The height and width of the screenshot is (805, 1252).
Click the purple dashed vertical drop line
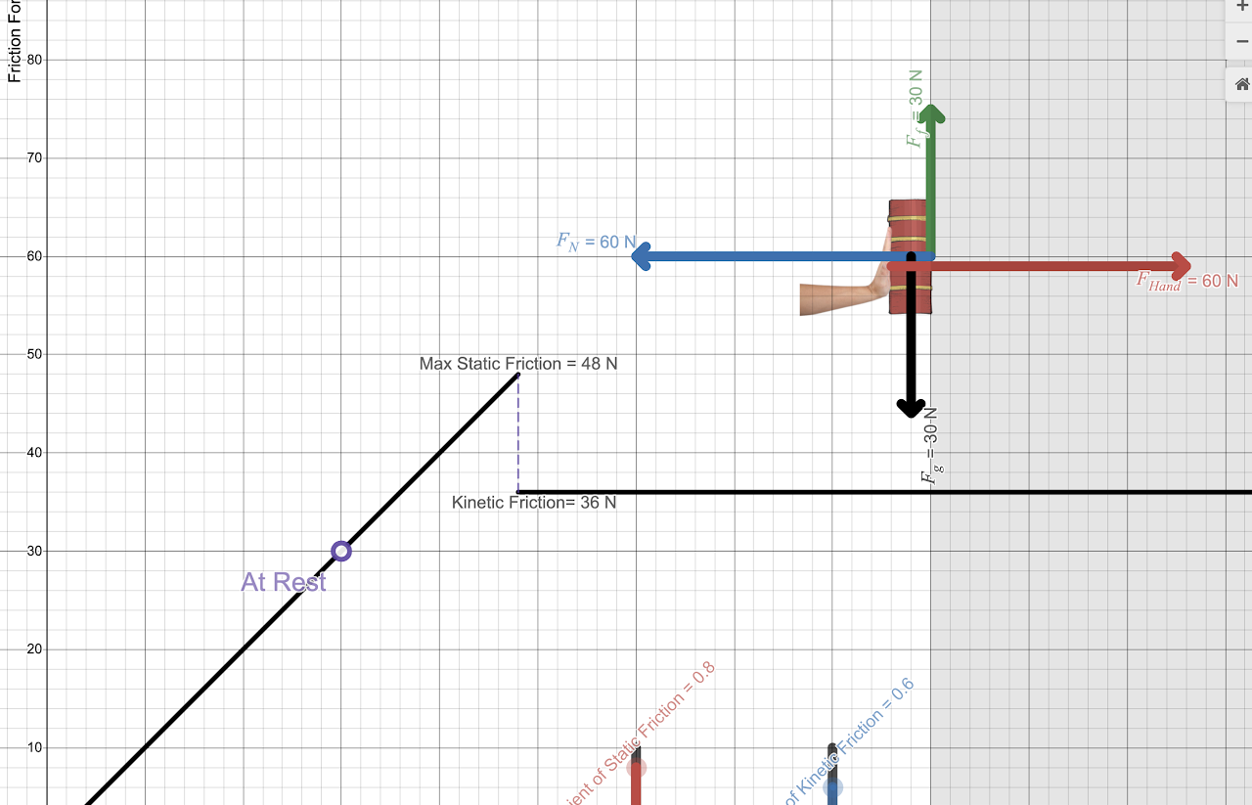pyautogui.click(x=518, y=432)
